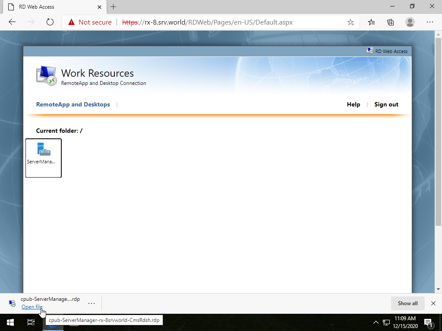
Task: Click the downloaded rdp file icon
Action: click(x=12, y=303)
